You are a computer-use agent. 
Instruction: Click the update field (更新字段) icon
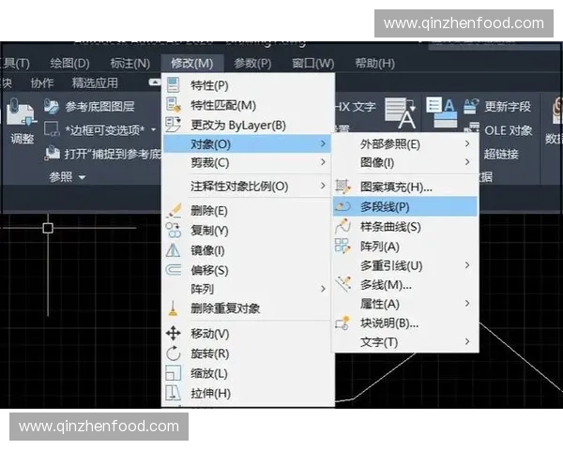click(x=471, y=106)
